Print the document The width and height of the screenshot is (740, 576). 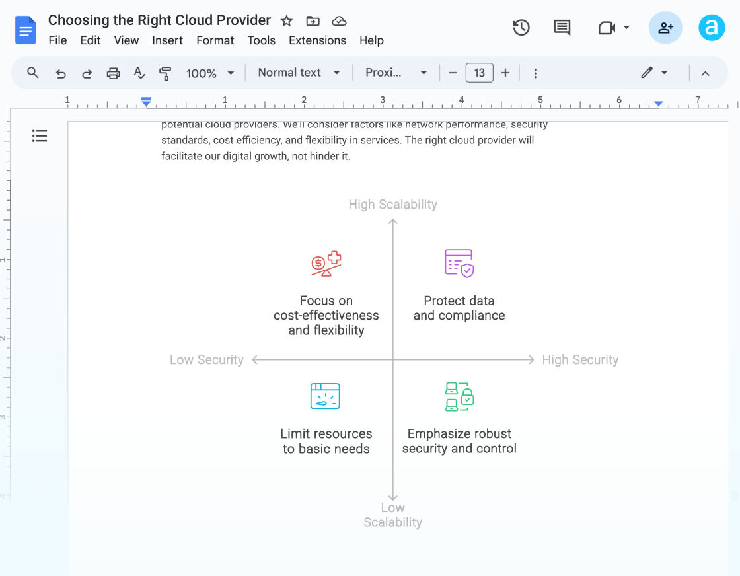(x=113, y=73)
